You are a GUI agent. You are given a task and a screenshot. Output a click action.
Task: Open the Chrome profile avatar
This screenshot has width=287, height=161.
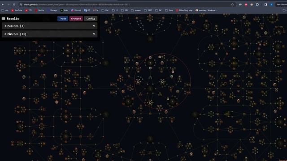pyautogui.click(x=271, y=4)
